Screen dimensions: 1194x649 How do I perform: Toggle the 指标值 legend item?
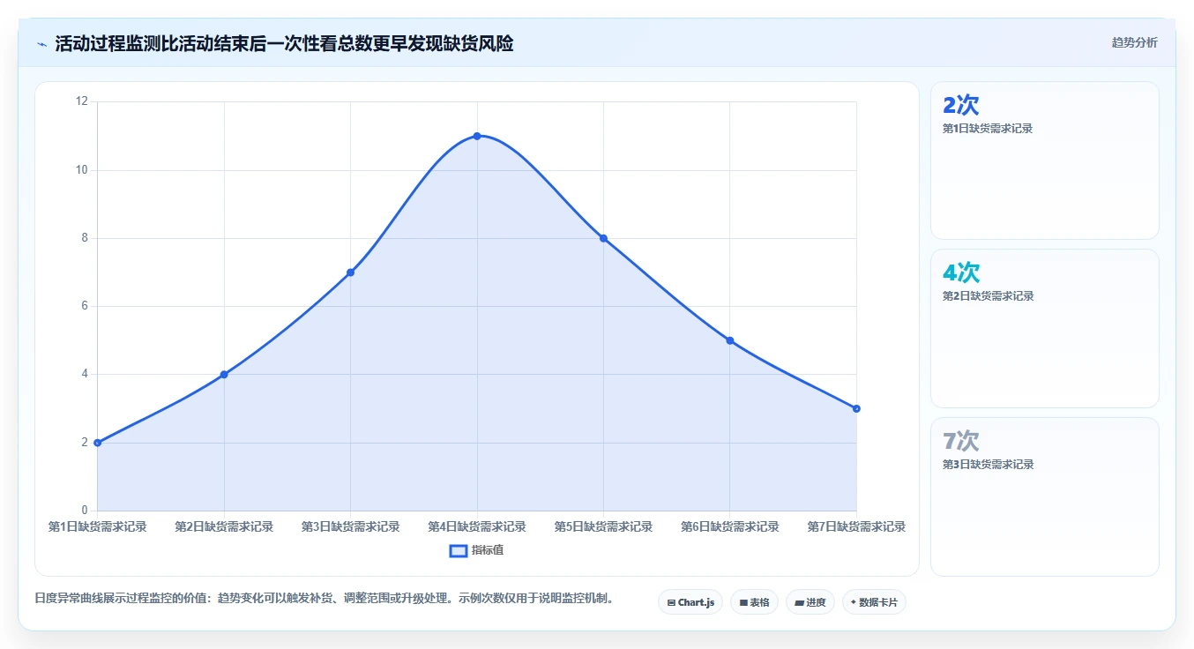click(477, 550)
